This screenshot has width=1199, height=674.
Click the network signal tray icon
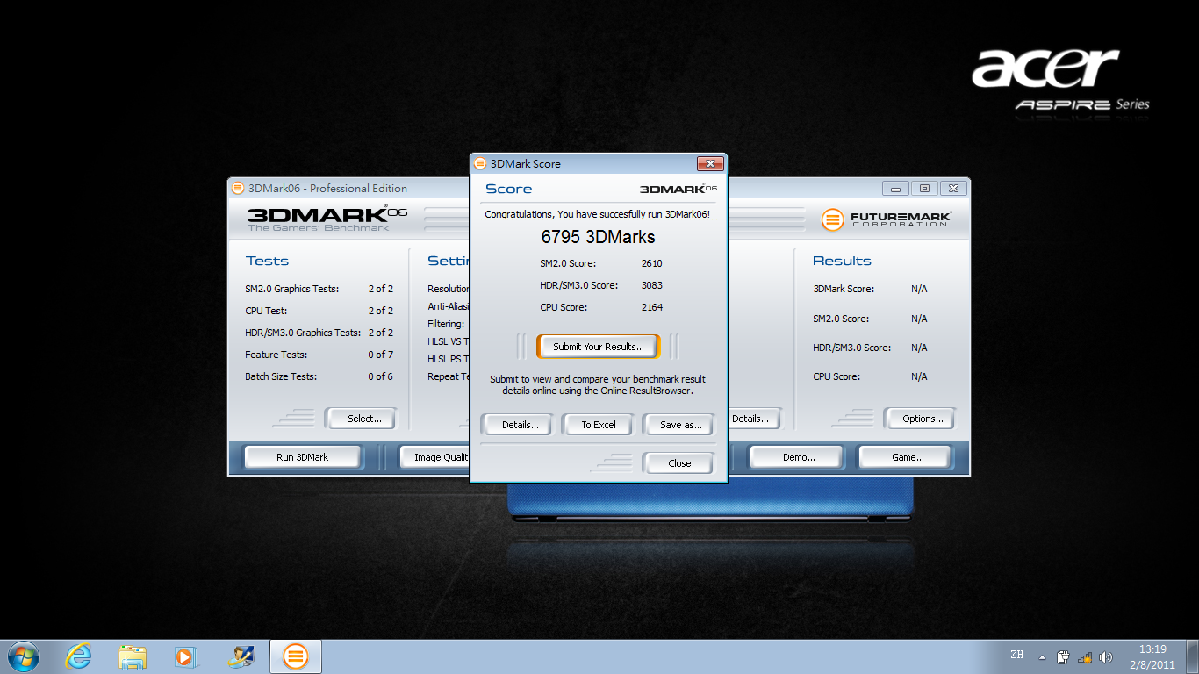pos(1085,656)
